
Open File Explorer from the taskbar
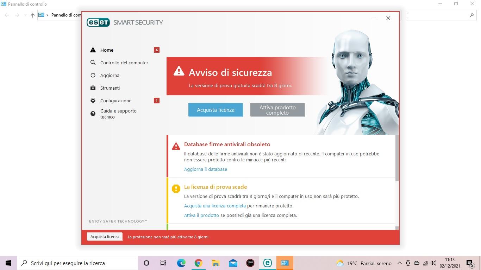pyautogui.click(x=215, y=263)
